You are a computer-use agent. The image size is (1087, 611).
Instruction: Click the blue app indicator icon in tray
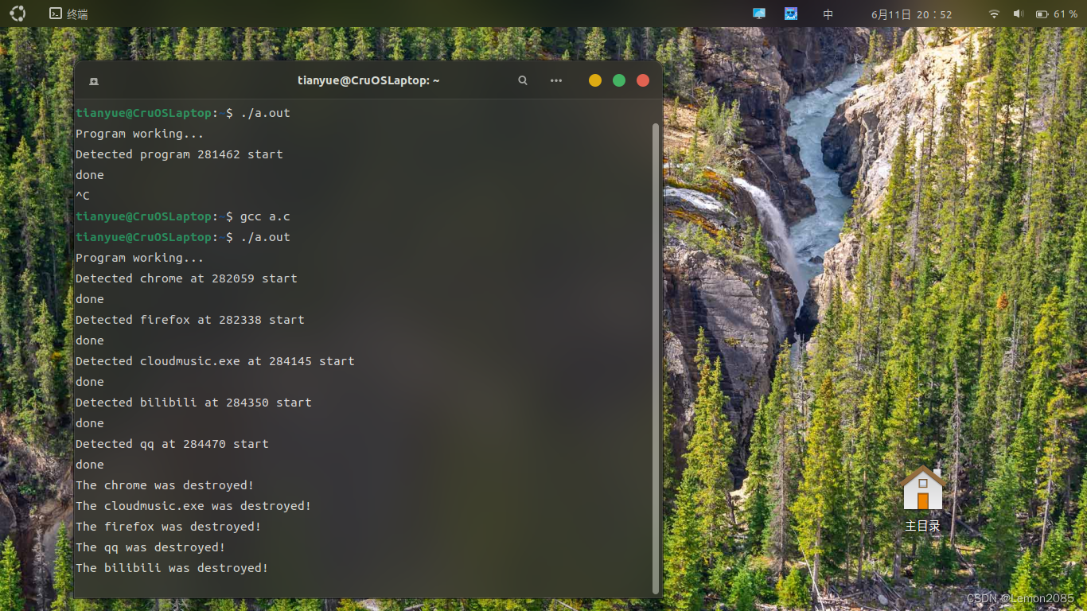coord(790,14)
